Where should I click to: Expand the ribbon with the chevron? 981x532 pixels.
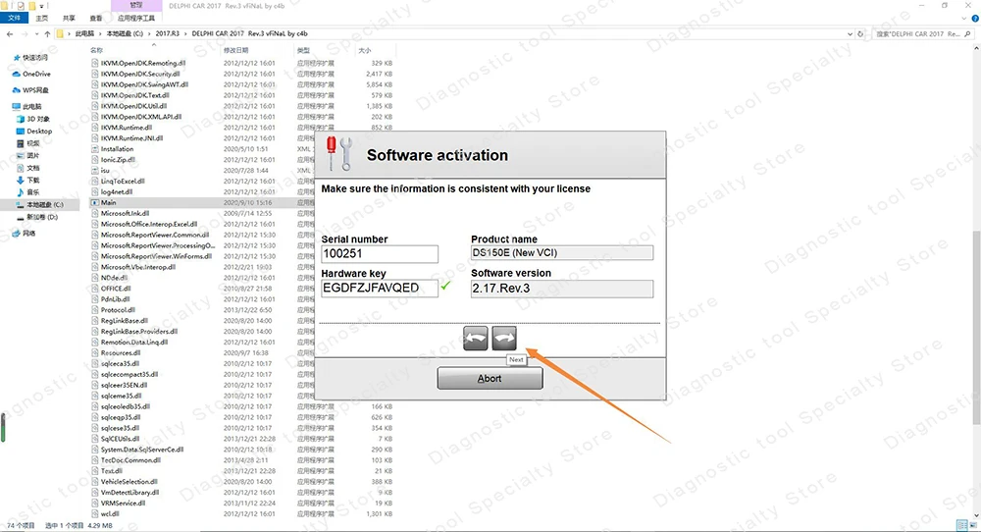coord(963,18)
